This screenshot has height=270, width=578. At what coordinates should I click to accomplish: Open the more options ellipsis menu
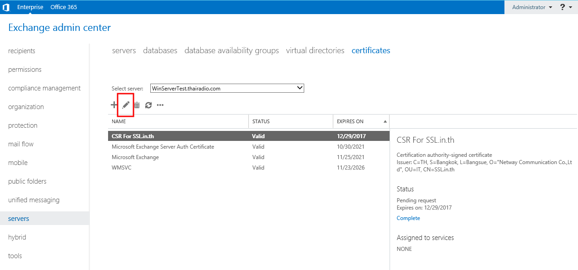160,105
